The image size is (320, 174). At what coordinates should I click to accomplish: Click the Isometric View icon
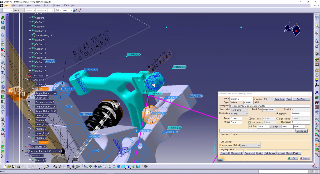[x=123, y=166]
